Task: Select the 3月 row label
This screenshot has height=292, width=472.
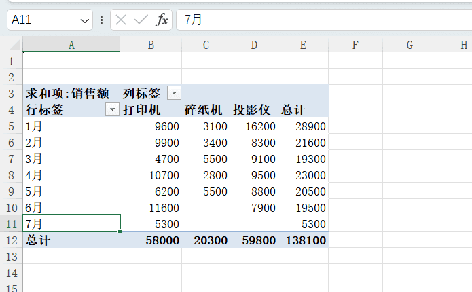Action: (x=71, y=159)
